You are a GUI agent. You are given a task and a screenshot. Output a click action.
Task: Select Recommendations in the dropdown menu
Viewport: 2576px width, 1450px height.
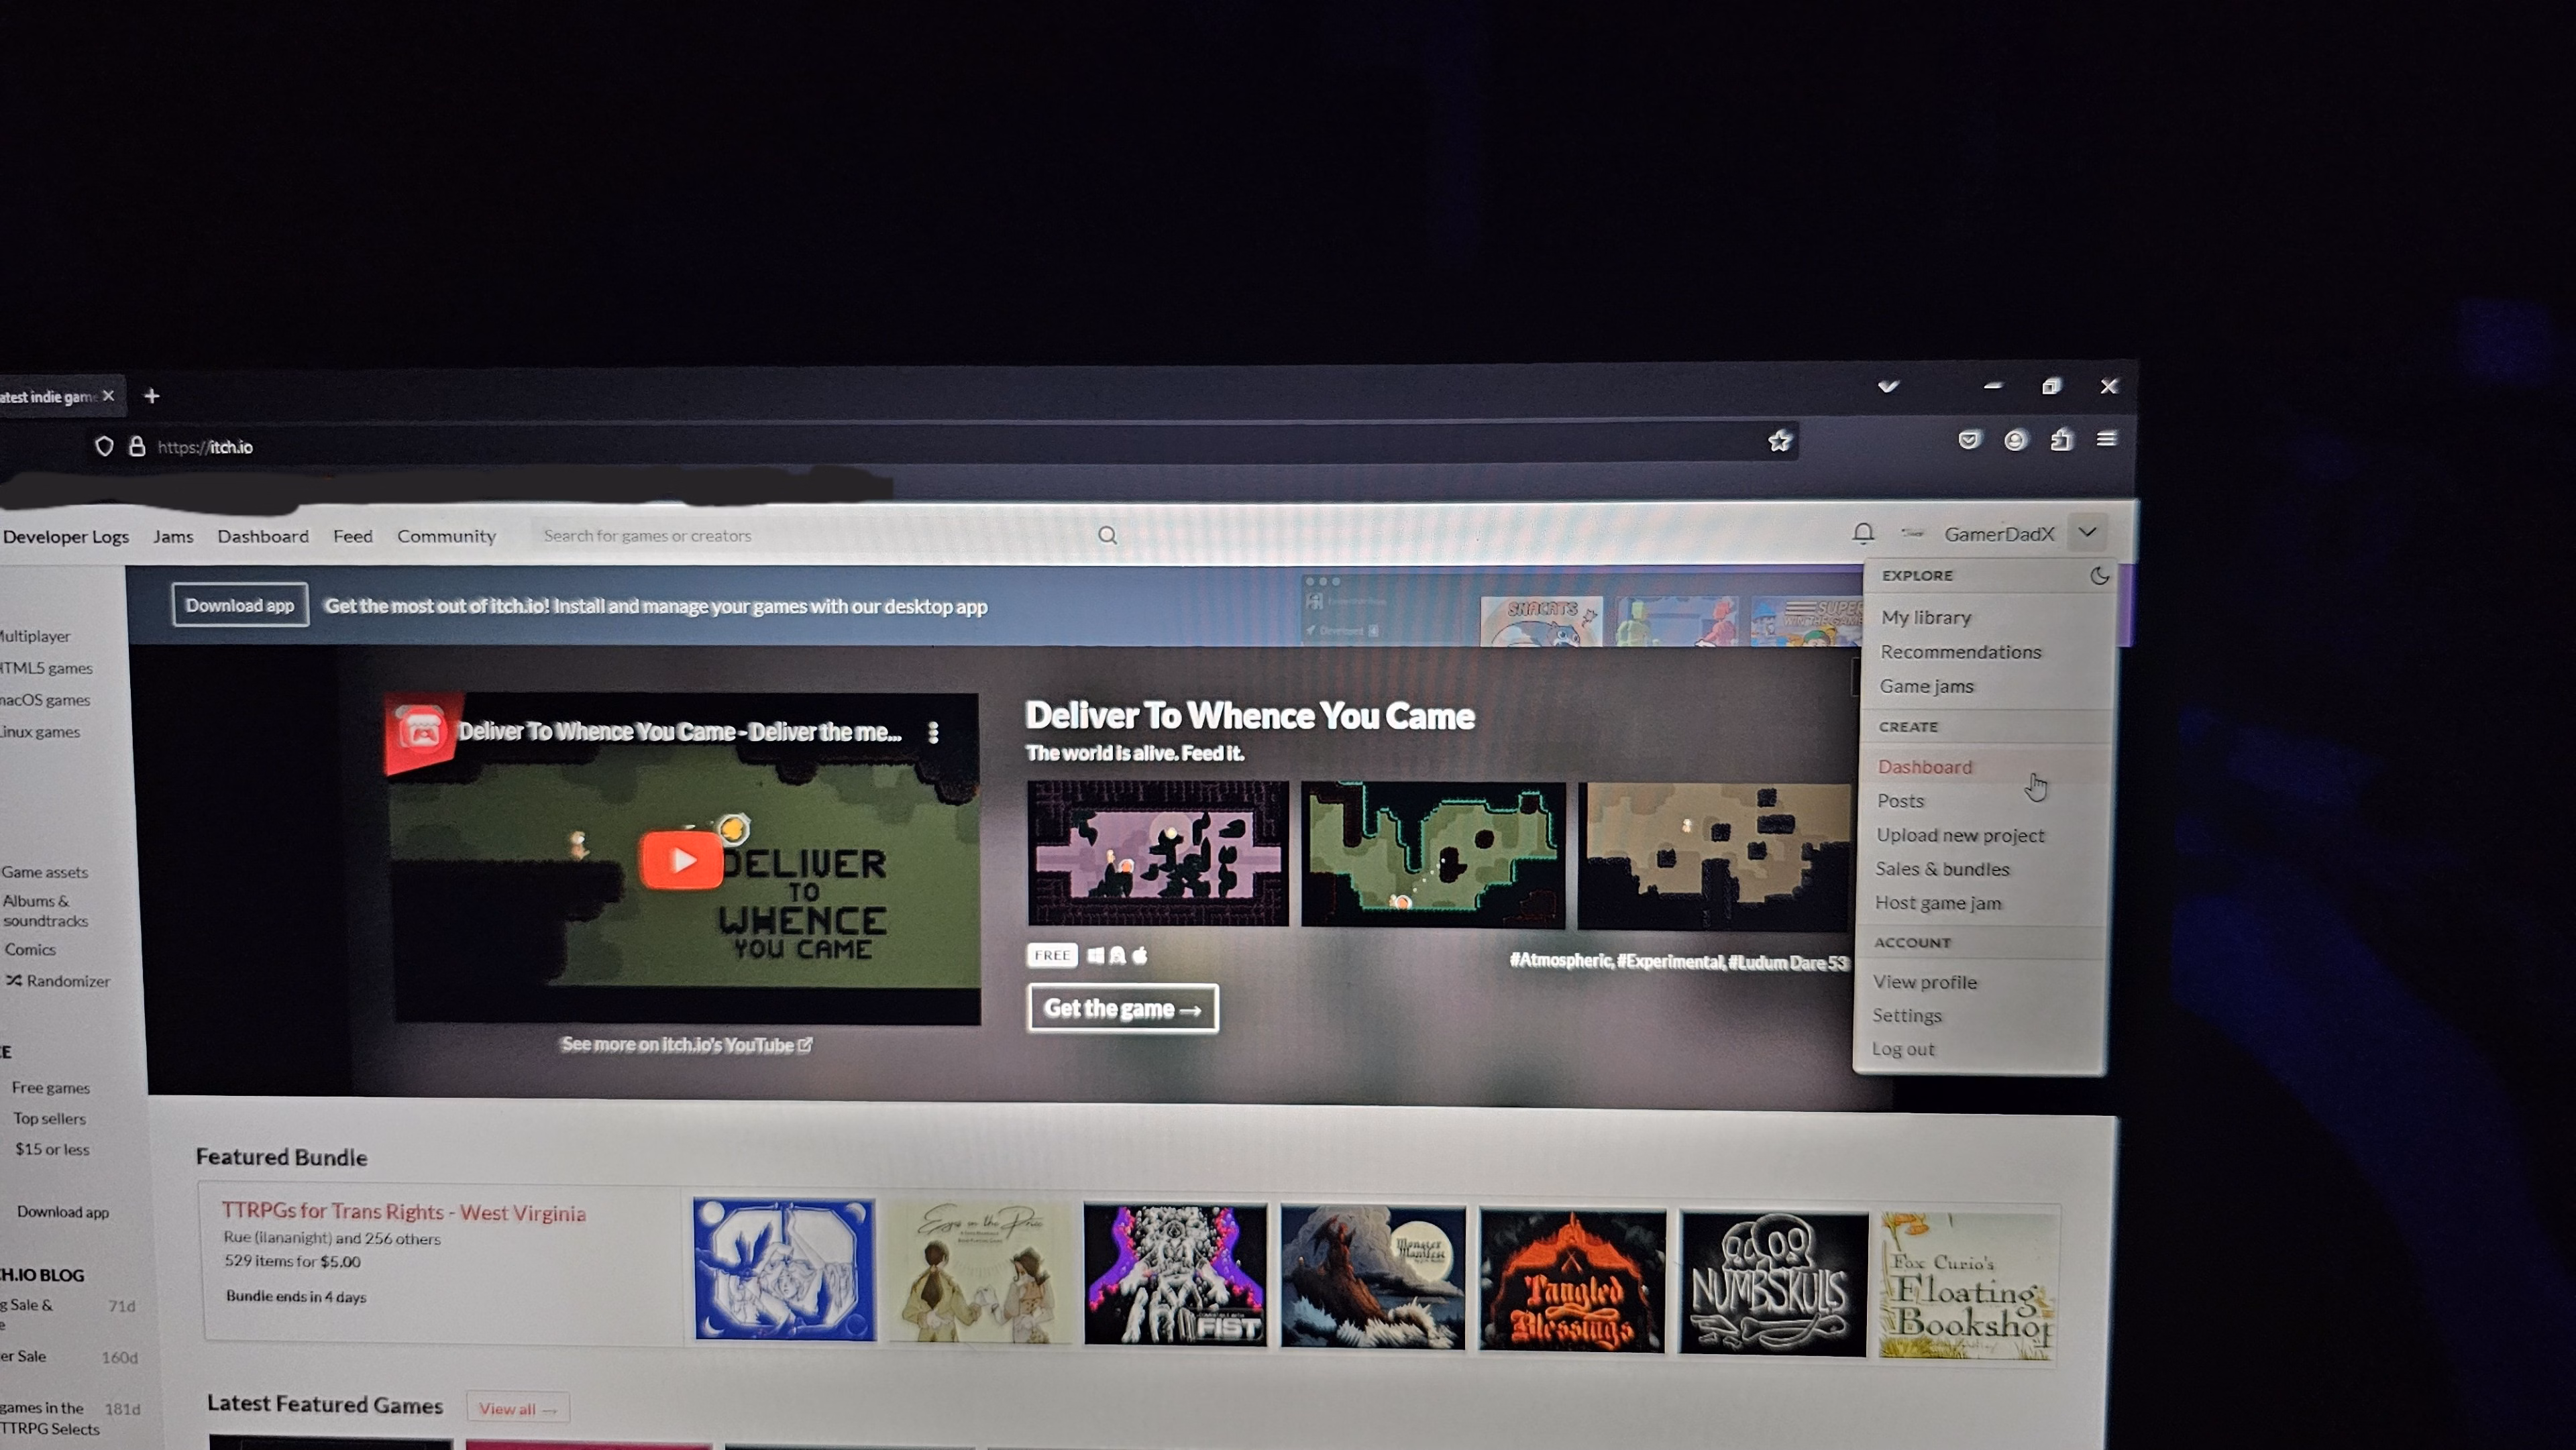pyautogui.click(x=1960, y=652)
